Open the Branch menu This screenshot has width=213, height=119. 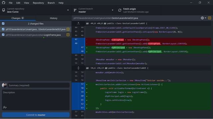pos(51,3)
